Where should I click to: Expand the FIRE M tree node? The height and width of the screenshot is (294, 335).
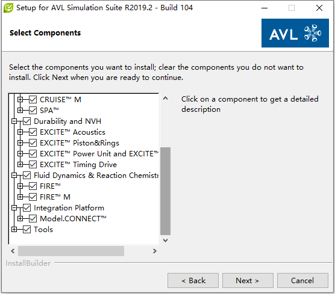pos(20,197)
